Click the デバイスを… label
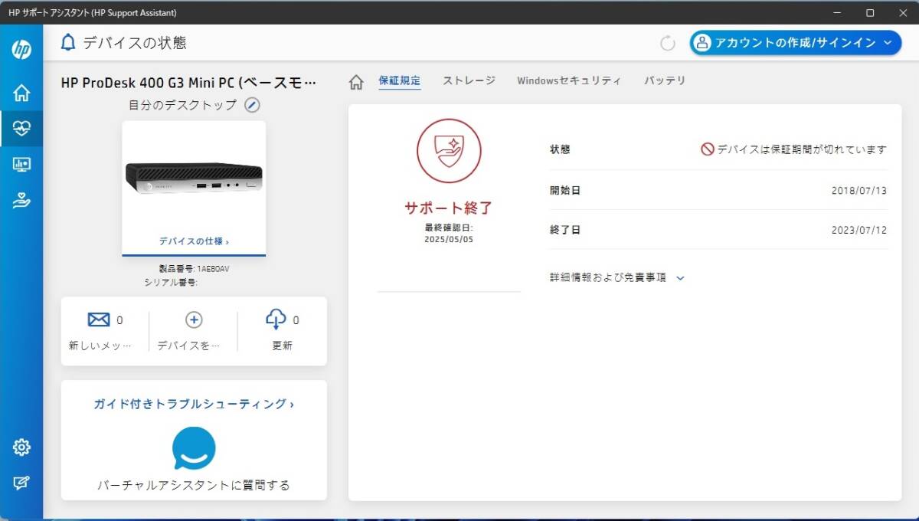The image size is (919, 521). 188,346
